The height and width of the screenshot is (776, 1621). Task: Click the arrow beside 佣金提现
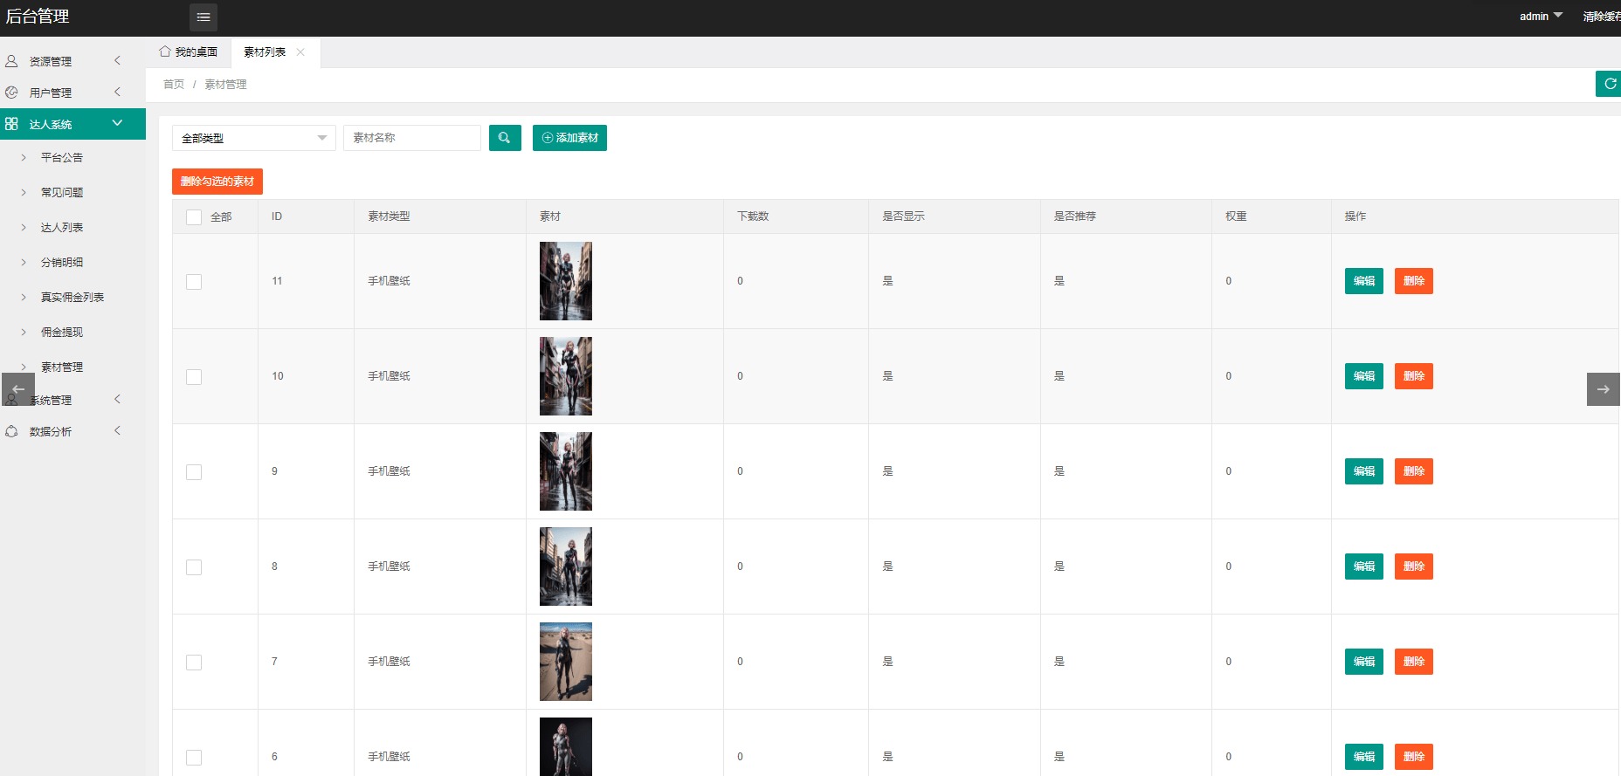[24, 333]
